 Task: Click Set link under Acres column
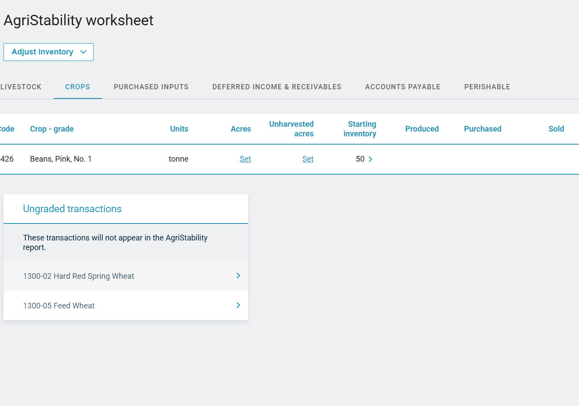245,159
